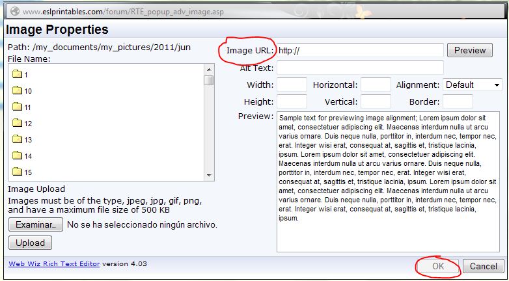Select folder name 10 in file list

click(28, 91)
